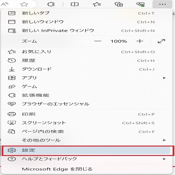Click the Ctrl+Shift+O shortcut text

pyautogui.click(x=138, y=52)
